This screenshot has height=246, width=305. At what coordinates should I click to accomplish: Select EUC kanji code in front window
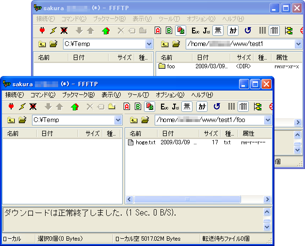pyautogui.click(x=164, y=107)
